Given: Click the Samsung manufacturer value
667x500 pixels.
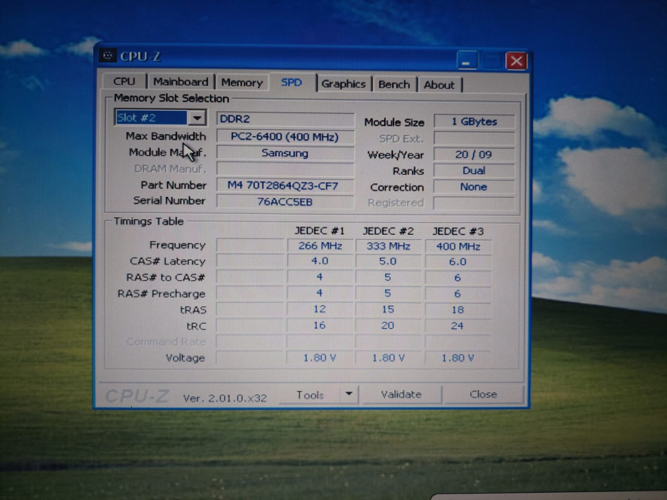Looking at the screenshot, I should click(x=285, y=153).
